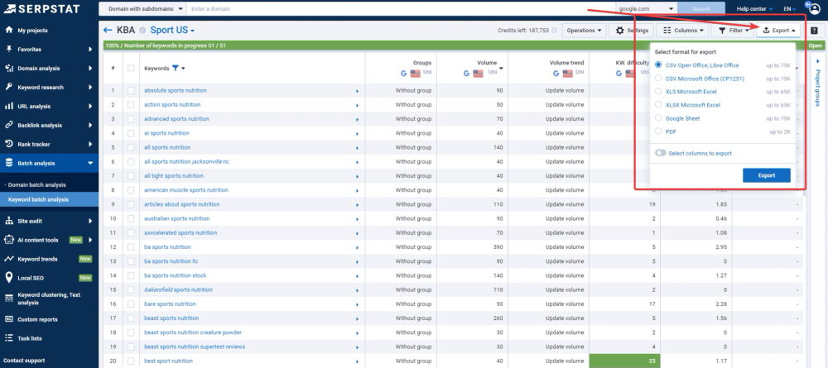Open the Help center dropdown
The height and width of the screenshot is (368, 828).
click(754, 9)
